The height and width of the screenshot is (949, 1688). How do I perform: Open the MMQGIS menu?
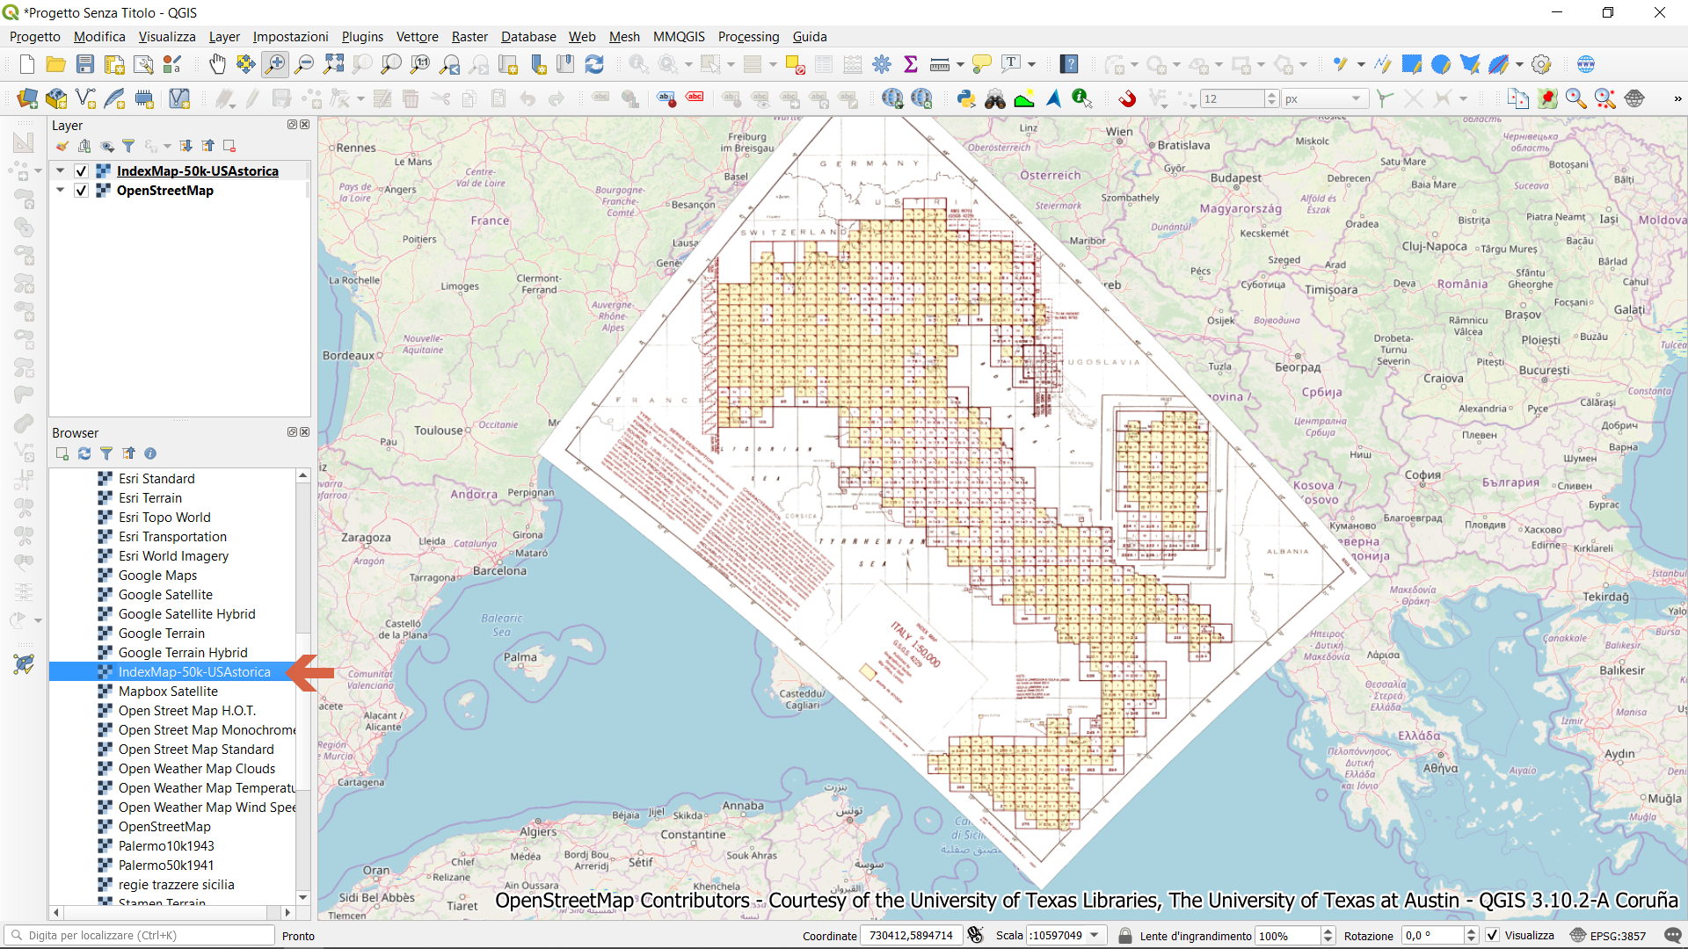[679, 37]
